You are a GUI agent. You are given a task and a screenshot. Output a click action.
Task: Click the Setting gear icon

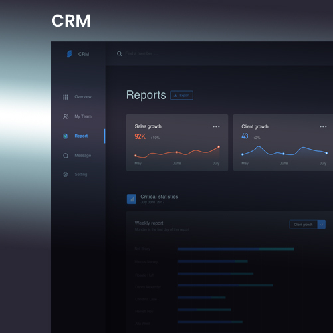66,175
